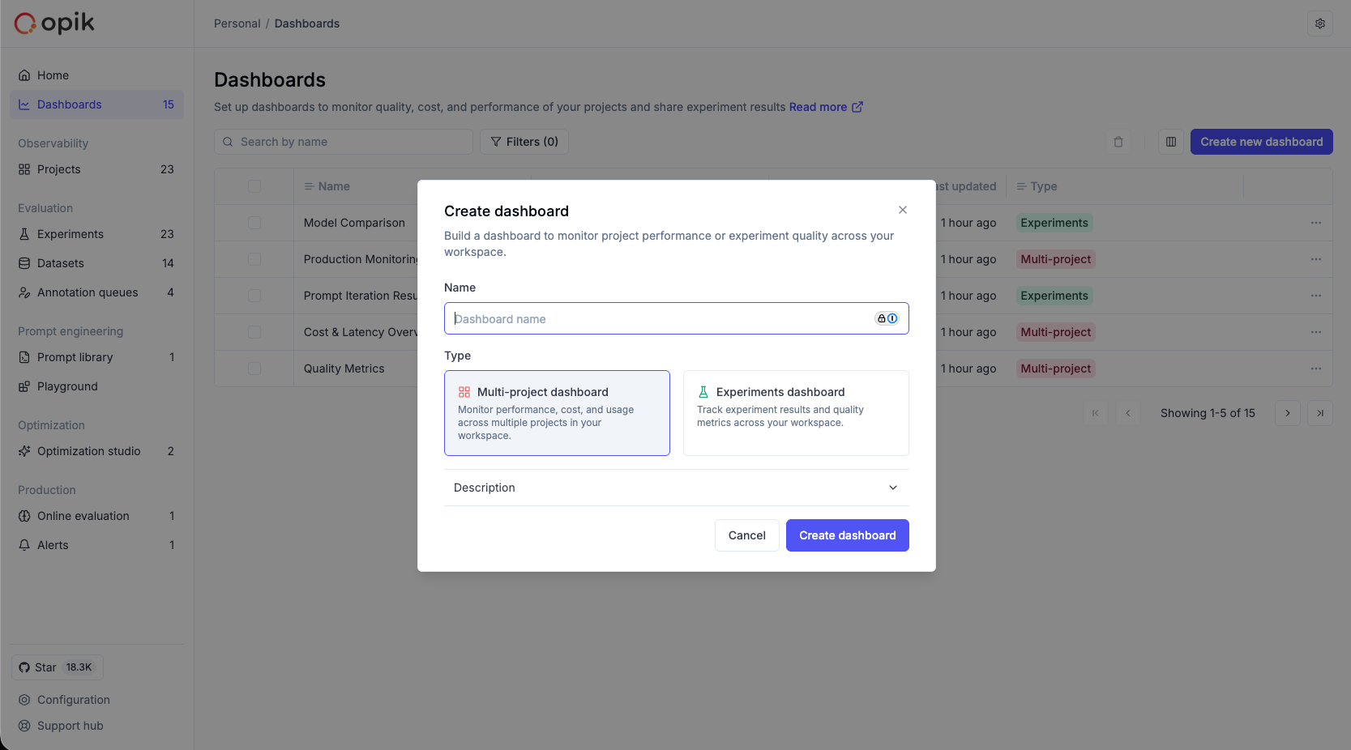Open Prompt library from the sidebar
This screenshot has width=1351, height=750.
(x=75, y=357)
